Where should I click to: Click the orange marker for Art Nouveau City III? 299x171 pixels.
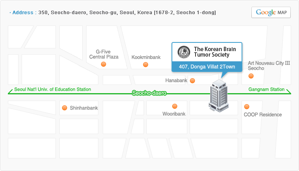coord(251,76)
